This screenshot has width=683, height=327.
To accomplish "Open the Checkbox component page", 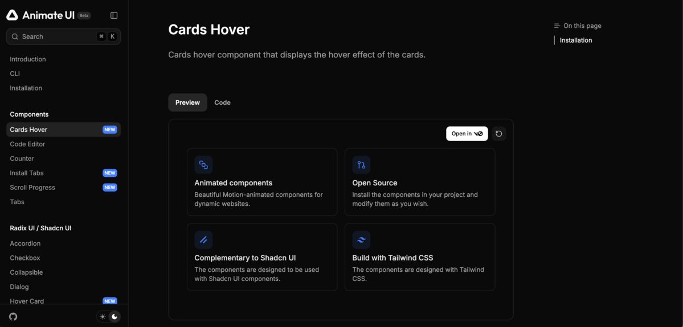I will tap(25, 258).
